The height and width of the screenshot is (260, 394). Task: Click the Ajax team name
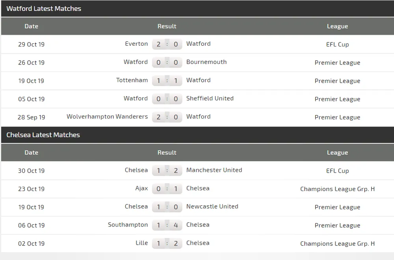(141, 188)
